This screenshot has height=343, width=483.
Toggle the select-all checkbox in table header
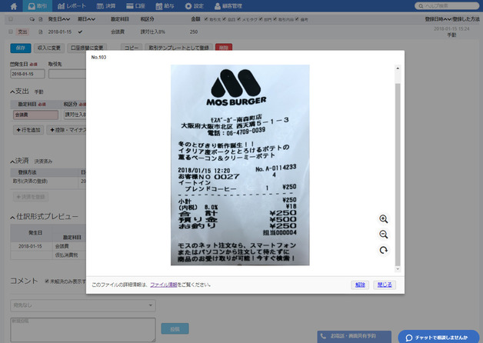(x=11, y=19)
